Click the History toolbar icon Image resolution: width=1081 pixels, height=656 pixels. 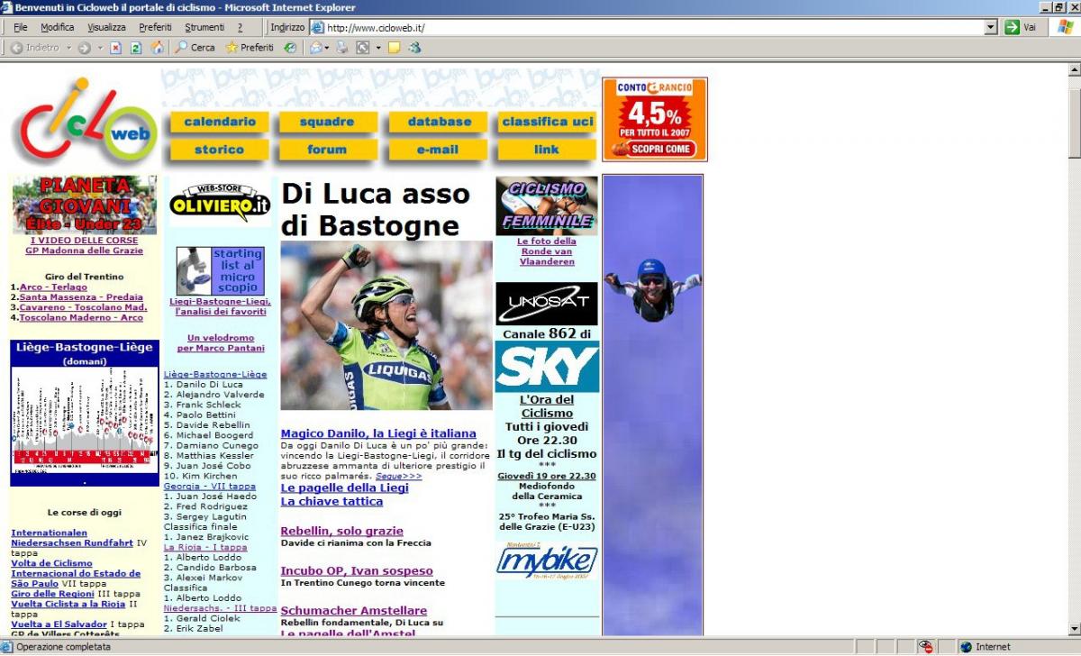(x=290, y=48)
